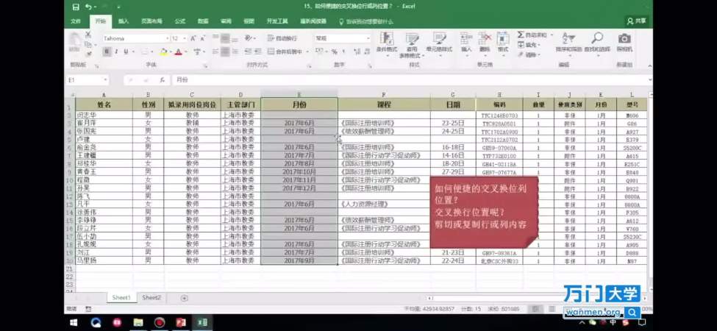This screenshot has width=717, height=331.
Task: Open the number format dropdown
Action: (x=368, y=38)
